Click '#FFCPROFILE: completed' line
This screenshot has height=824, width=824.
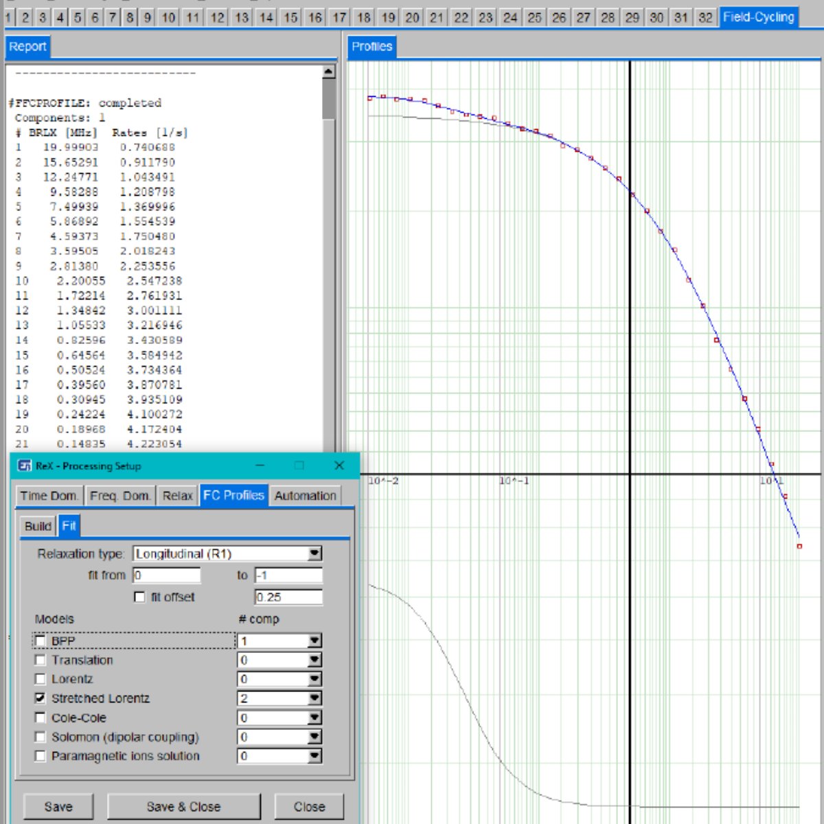tap(85, 103)
